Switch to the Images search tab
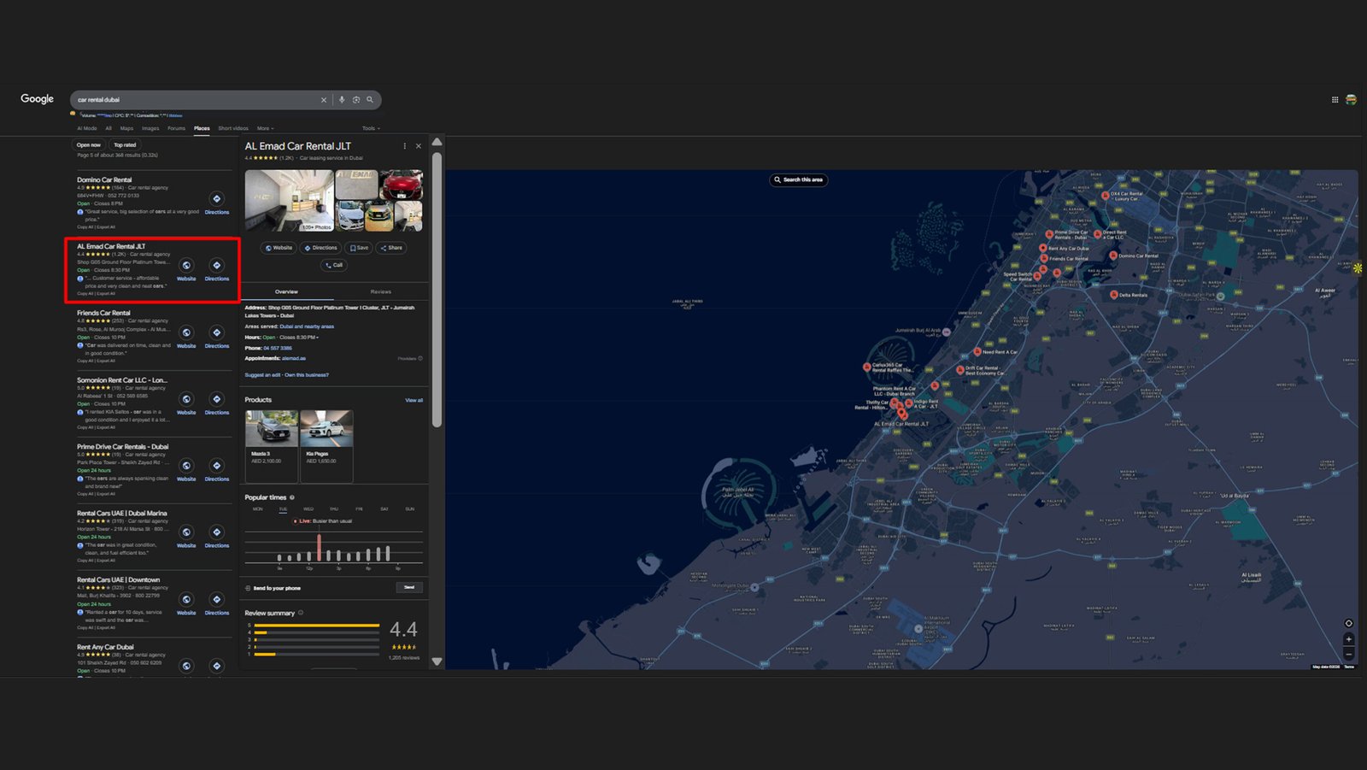1367x770 pixels. click(150, 128)
